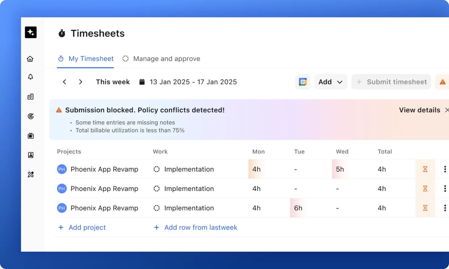Click View details on the banner
The width and height of the screenshot is (449, 269).
click(420, 110)
